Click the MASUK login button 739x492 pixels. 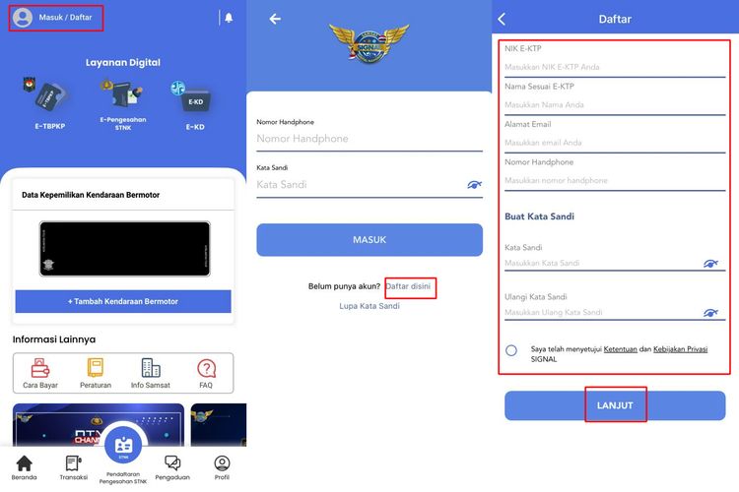click(x=369, y=240)
